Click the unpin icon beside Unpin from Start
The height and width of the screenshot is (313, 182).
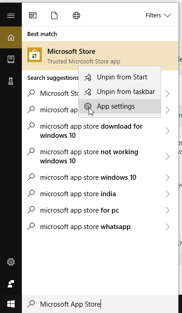88,78
